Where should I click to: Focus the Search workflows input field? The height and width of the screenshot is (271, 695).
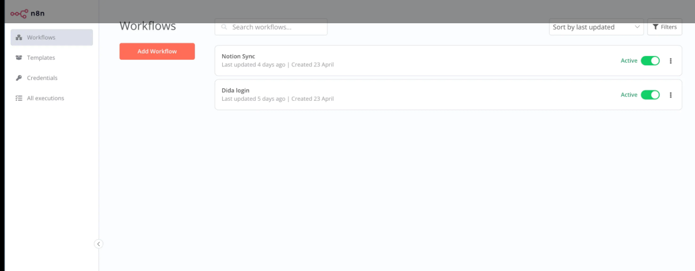tap(271, 27)
